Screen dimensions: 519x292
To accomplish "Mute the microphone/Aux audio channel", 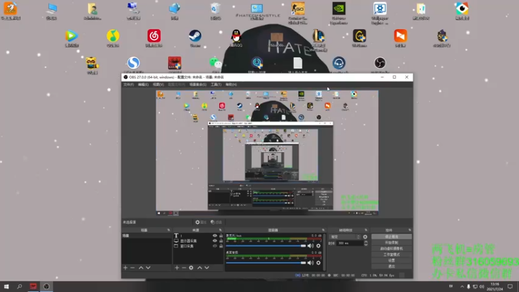I will tap(310, 246).
